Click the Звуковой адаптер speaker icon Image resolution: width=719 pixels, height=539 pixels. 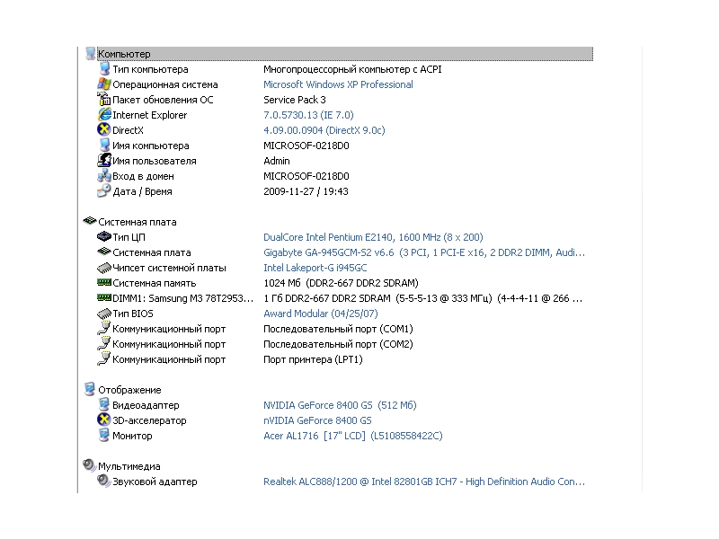click(x=104, y=481)
